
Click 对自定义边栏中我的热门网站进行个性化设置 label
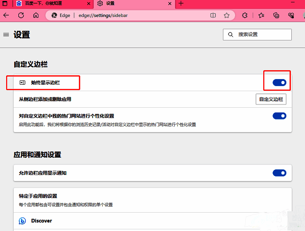click(66, 116)
